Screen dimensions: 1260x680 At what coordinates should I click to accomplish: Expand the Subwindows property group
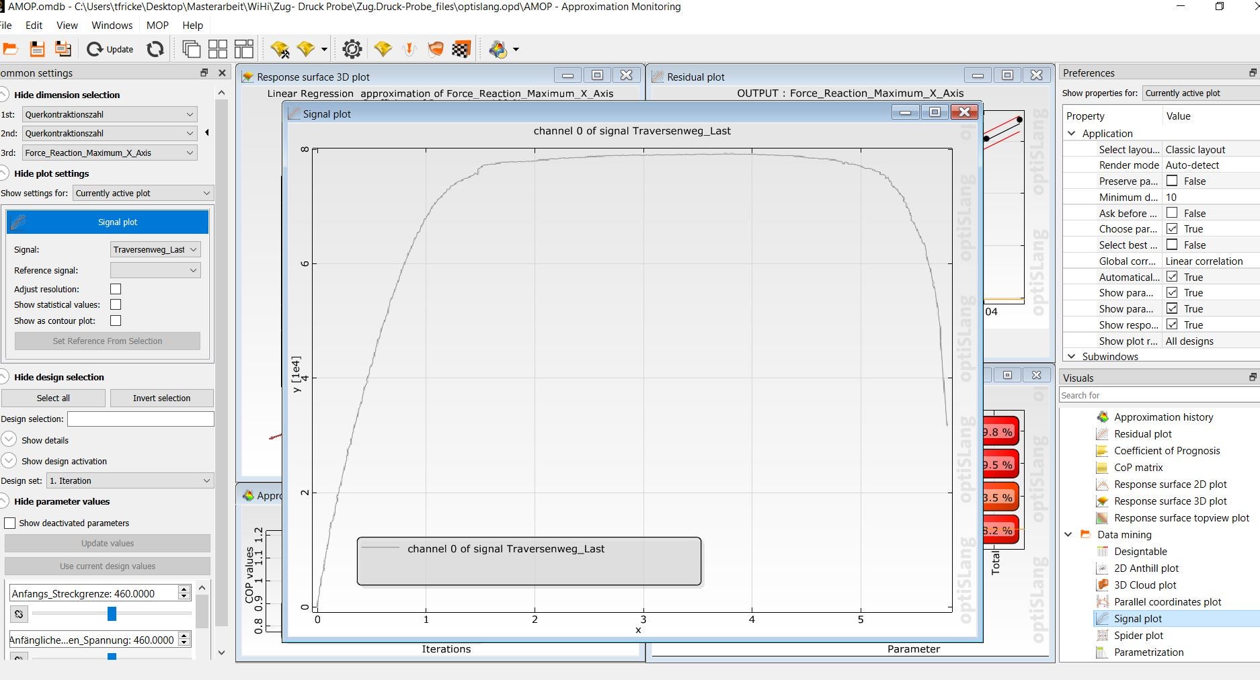pyautogui.click(x=1071, y=356)
